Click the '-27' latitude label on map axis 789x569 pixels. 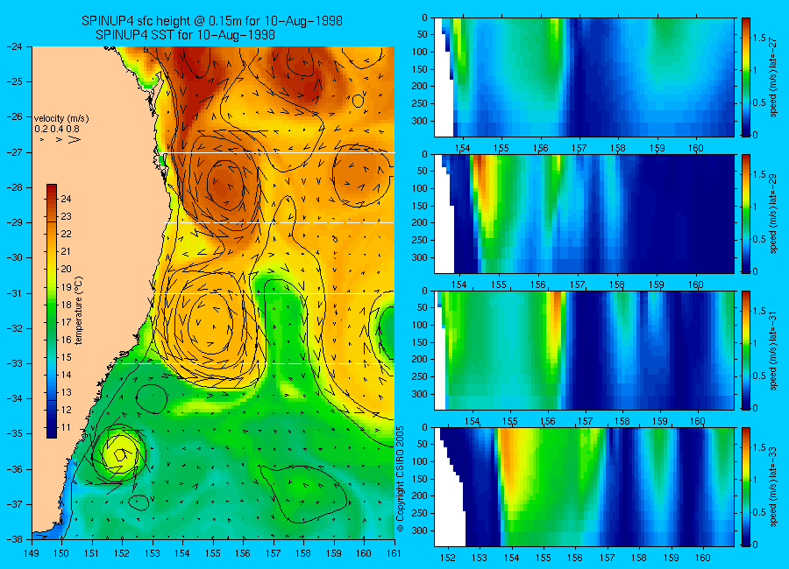click(x=15, y=152)
